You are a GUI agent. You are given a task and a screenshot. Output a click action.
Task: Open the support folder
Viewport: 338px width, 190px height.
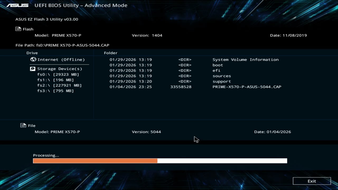pos(222,82)
